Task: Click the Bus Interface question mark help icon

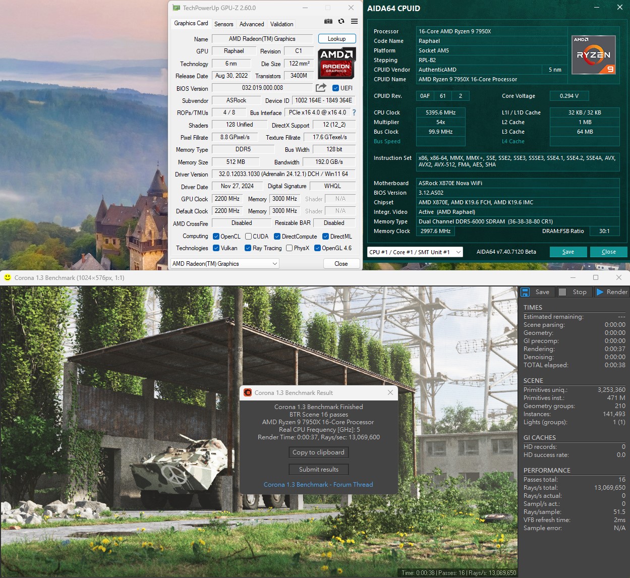Action: [x=354, y=112]
